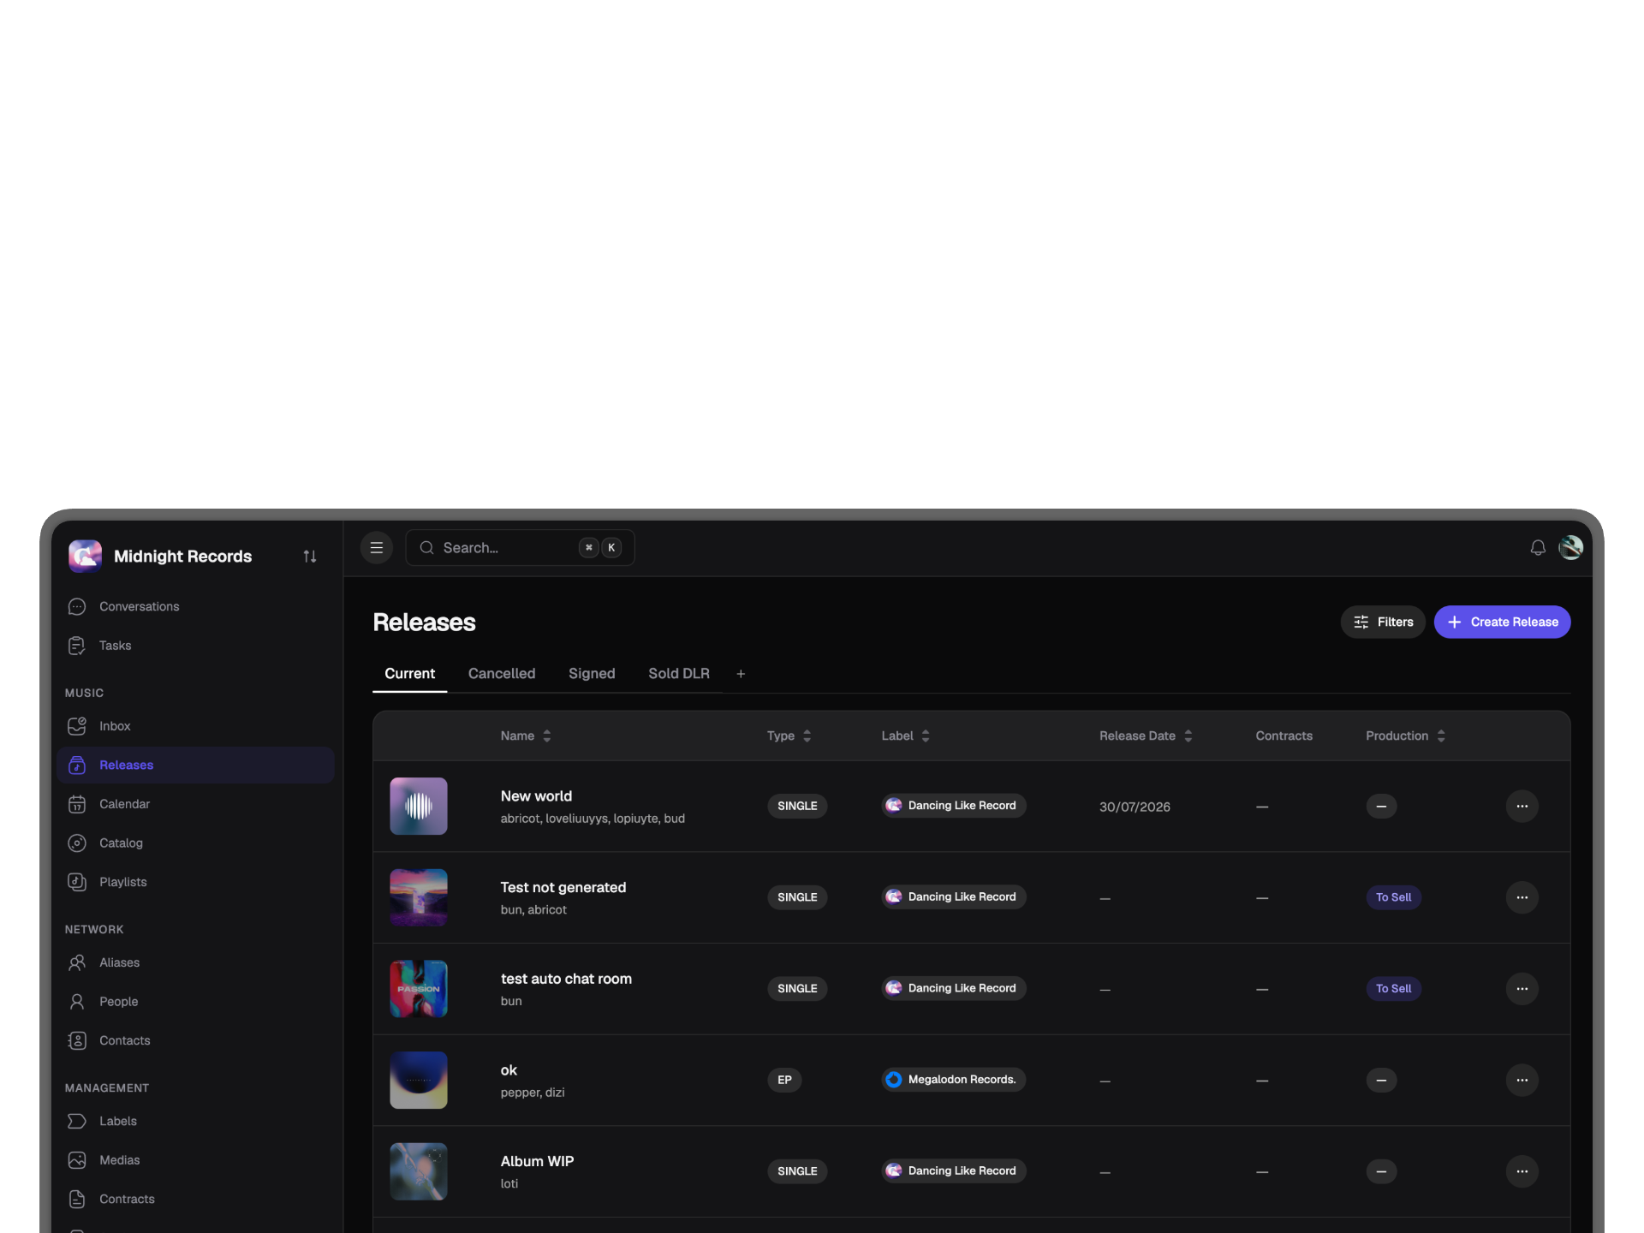1644x1233 pixels.
Task: Open the Conversations sidebar item
Action: pos(195,606)
